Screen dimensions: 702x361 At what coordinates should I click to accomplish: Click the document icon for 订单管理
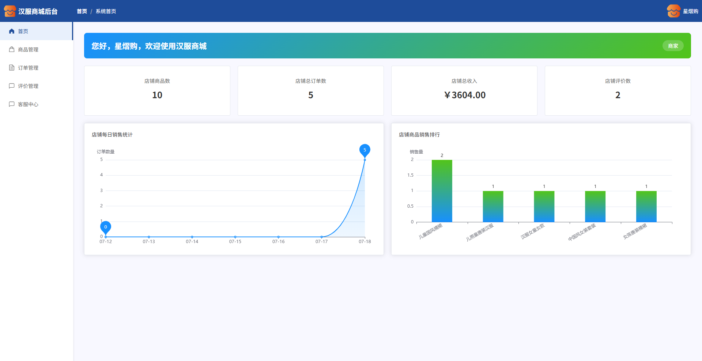tap(12, 68)
